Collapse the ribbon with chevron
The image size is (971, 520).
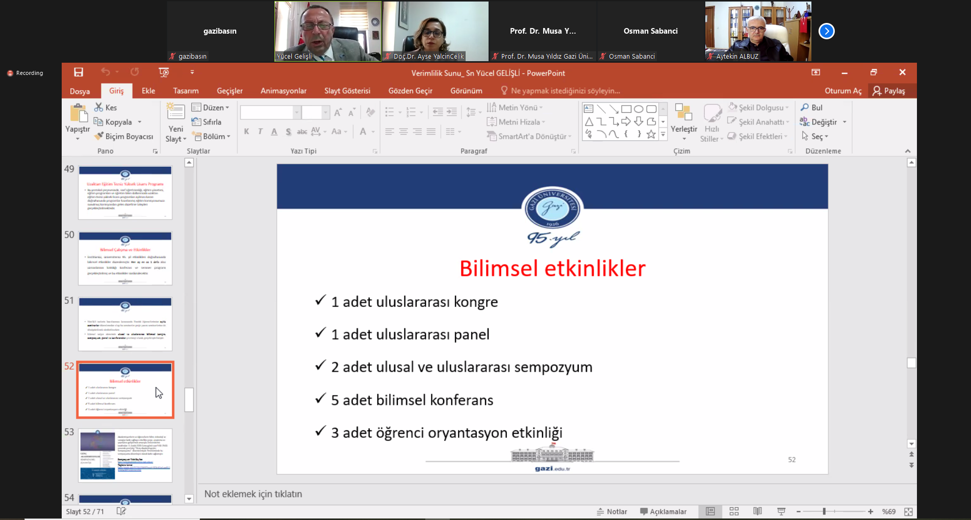(x=908, y=151)
